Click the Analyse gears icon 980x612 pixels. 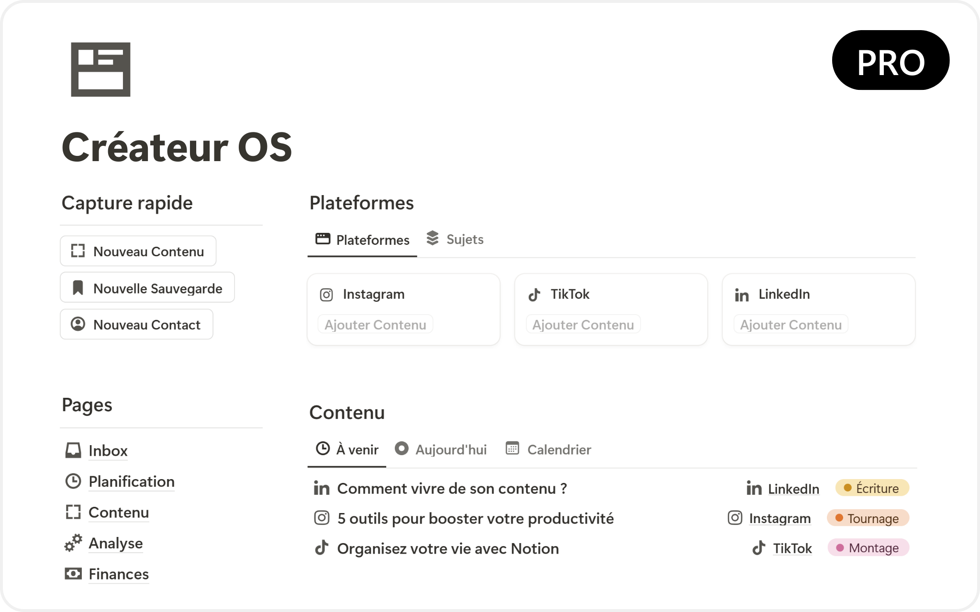73,543
